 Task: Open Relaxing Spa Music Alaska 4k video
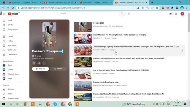coord(128,94)
